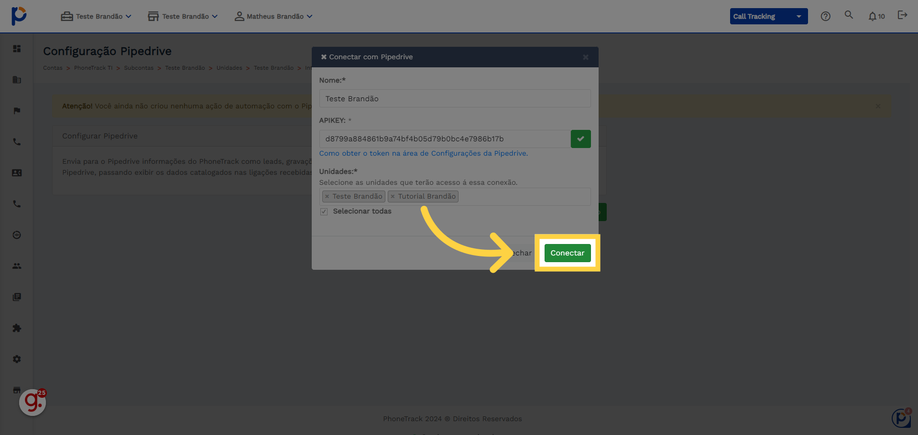
Task: Open the flag icon in sidebar
Action: point(17,111)
